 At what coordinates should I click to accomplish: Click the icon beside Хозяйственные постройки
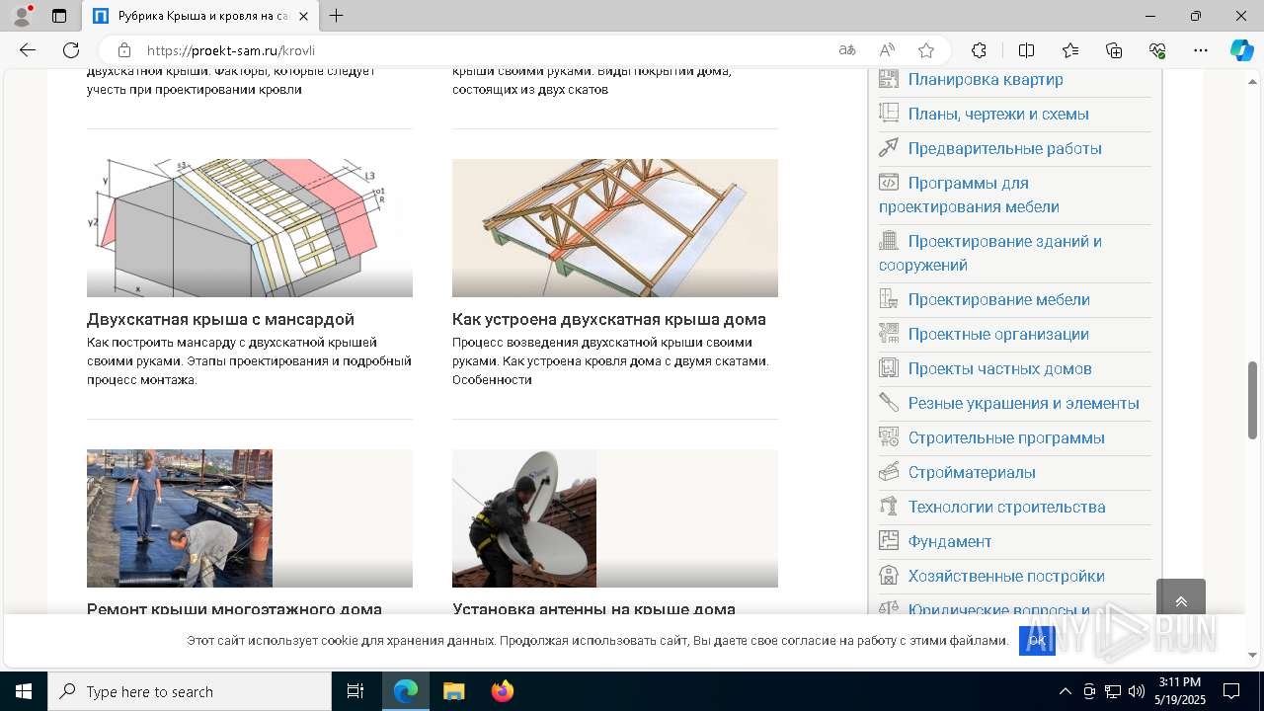[x=889, y=576]
